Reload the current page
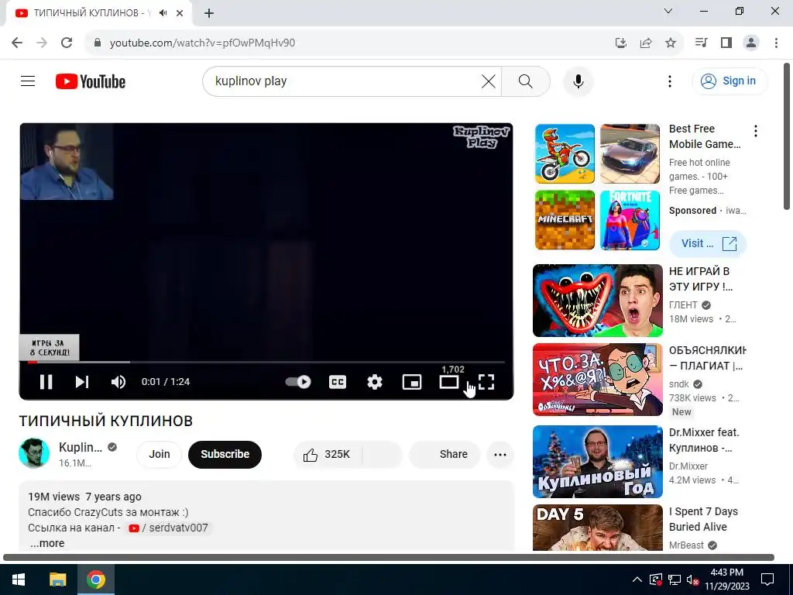The image size is (793, 595). pyautogui.click(x=67, y=43)
